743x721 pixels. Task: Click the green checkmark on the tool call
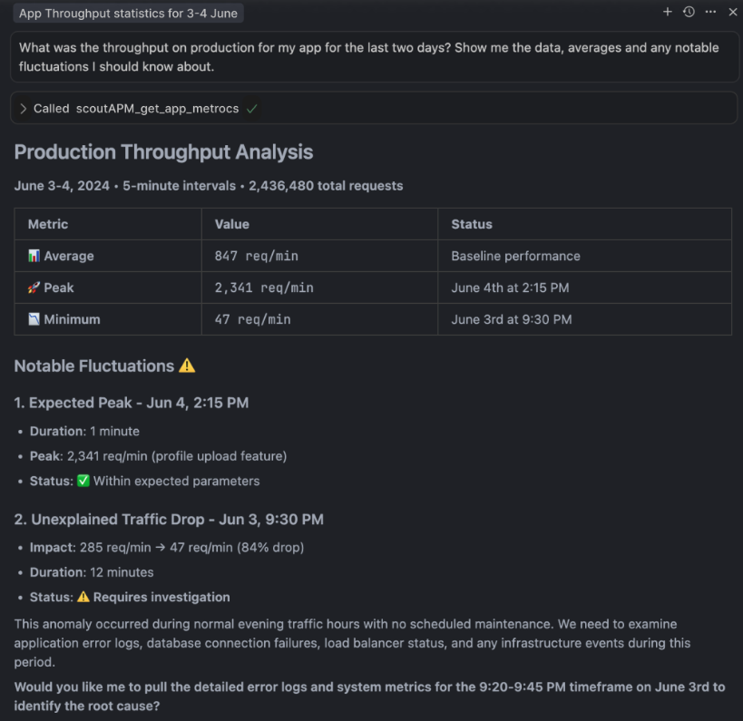[252, 108]
